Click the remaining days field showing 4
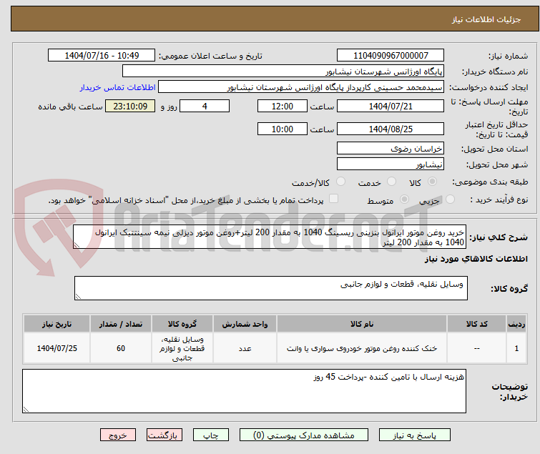540x454 pixels. coord(205,106)
